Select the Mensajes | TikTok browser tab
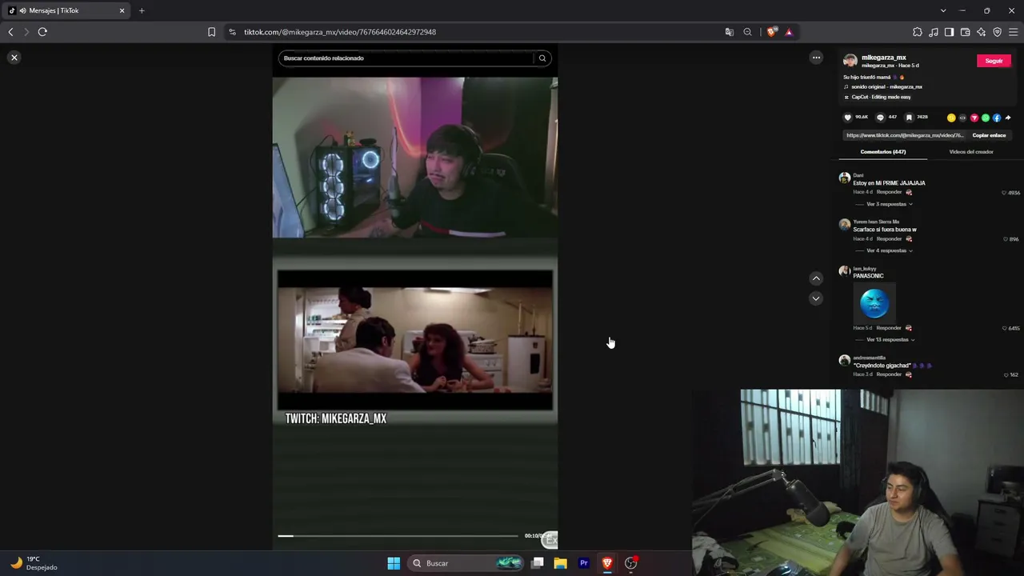 pyautogui.click(x=67, y=10)
